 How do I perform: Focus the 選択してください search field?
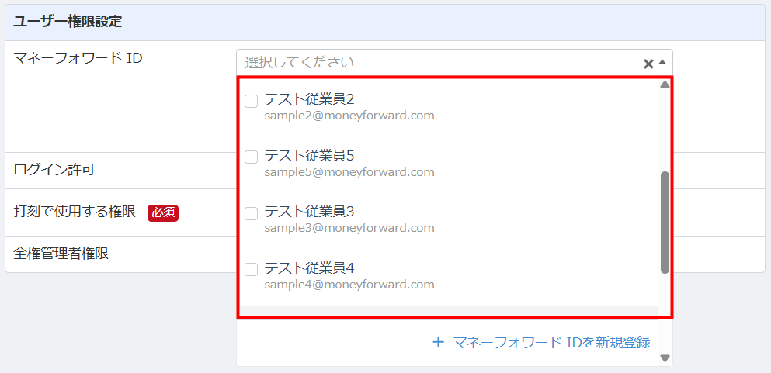pos(435,62)
